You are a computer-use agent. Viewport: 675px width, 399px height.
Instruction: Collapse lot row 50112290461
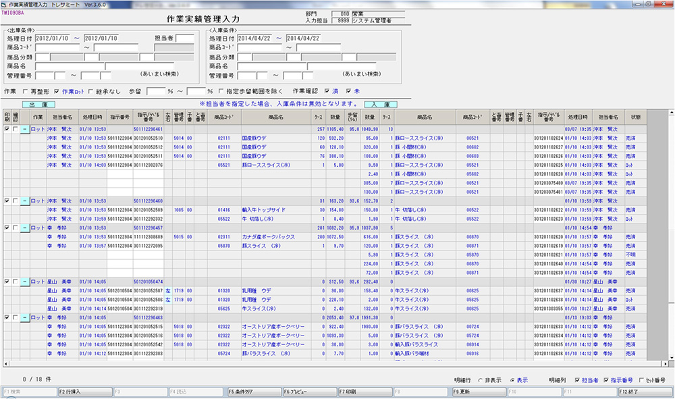pos(25,129)
